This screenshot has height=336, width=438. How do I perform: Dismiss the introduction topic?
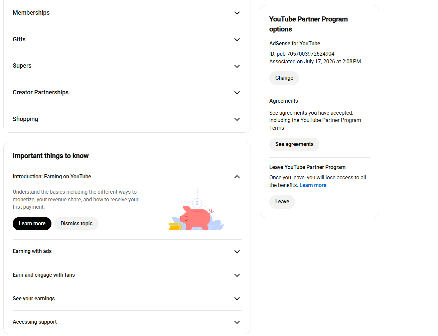tap(77, 224)
